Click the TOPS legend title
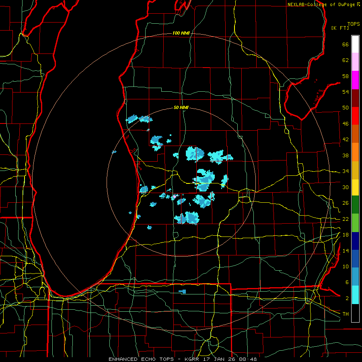 [354, 24]
